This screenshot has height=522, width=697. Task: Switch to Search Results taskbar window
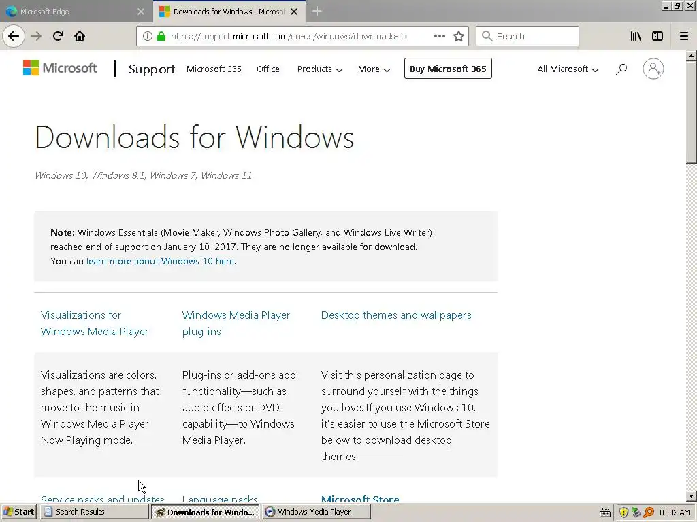coord(94,512)
